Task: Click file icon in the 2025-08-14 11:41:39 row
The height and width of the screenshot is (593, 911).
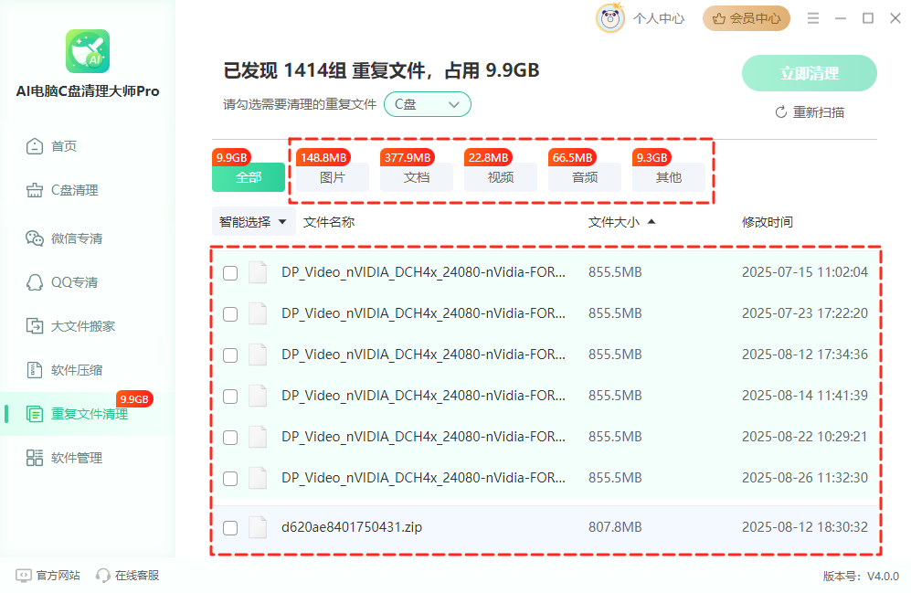Action: pos(258,397)
